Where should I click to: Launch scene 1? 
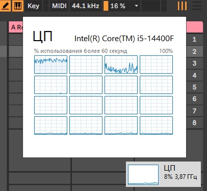pos(195,39)
